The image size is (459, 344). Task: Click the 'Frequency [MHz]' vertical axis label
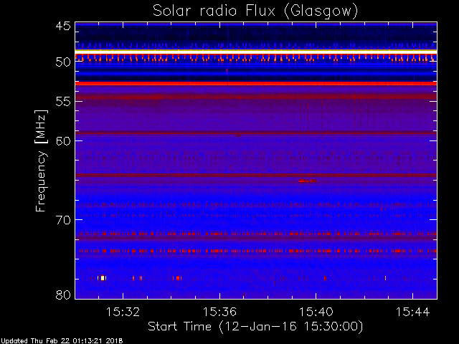(x=42, y=162)
